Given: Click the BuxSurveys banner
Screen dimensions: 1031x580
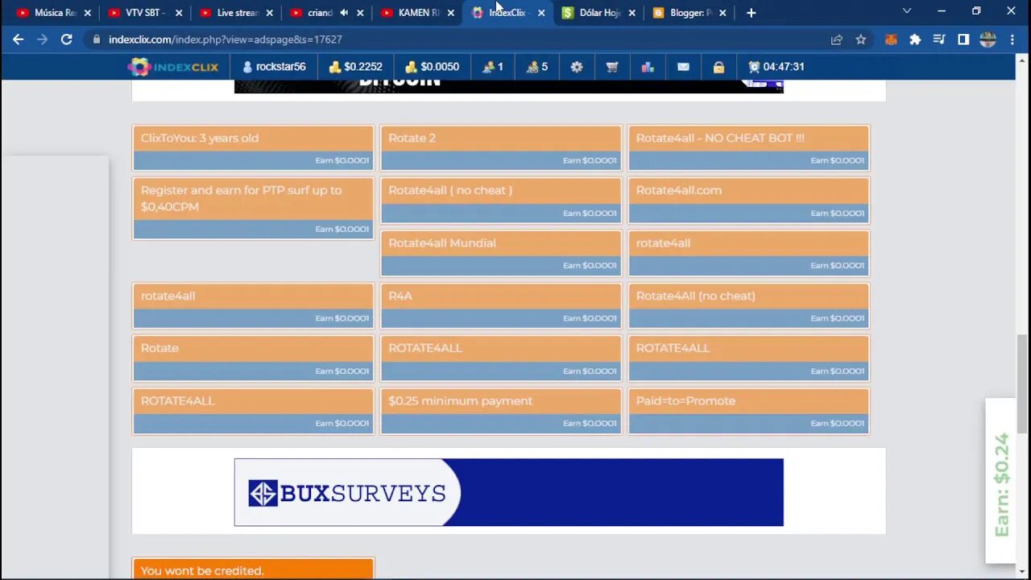Looking at the screenshot, I should coord(508,492).
